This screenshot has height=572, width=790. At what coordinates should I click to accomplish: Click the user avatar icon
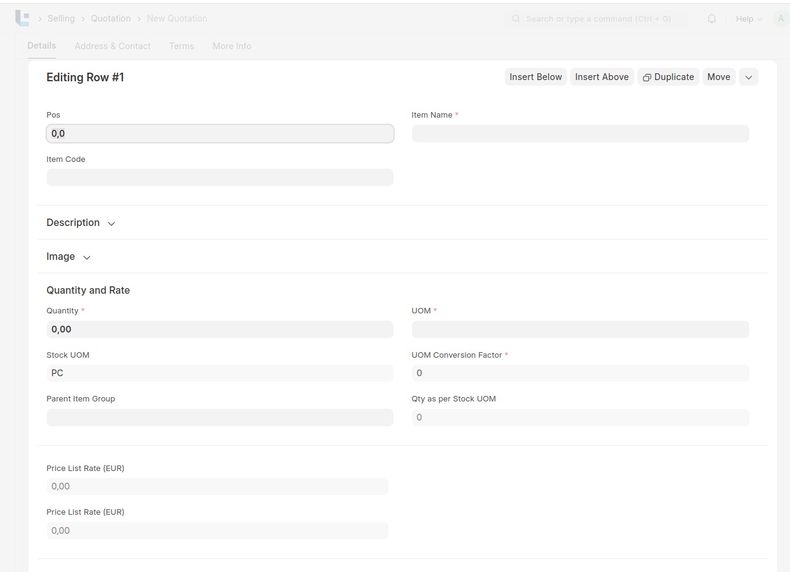pyautogui.click(x=781, y=18)
